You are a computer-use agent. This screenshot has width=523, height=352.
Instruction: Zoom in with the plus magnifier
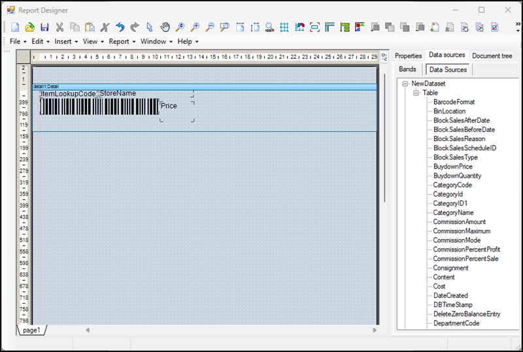click(195, 27)
